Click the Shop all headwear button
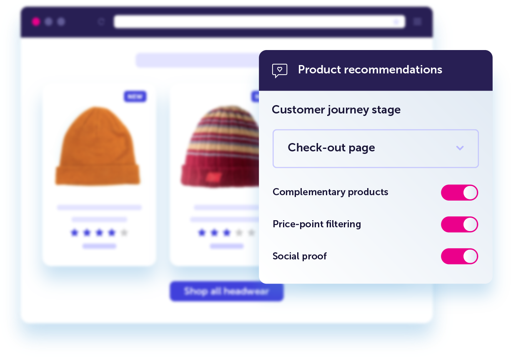This screenshot has width=511, height=357. click(x=226, y=292)
